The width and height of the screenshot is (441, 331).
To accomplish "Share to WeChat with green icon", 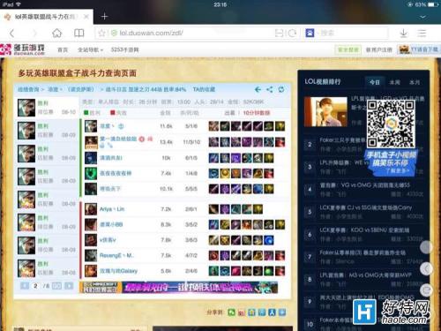I will [x=231, y=312].
